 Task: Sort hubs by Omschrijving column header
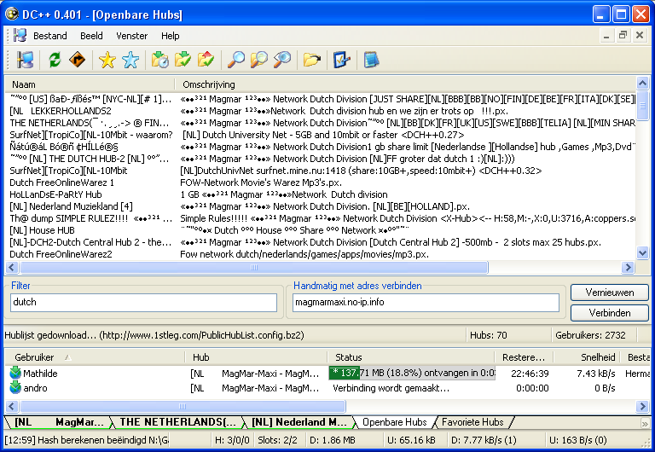point(404,84)
